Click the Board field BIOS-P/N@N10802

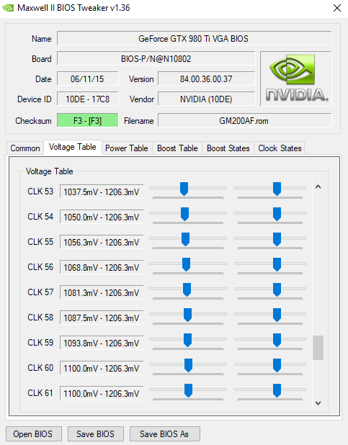pos(156,59)
